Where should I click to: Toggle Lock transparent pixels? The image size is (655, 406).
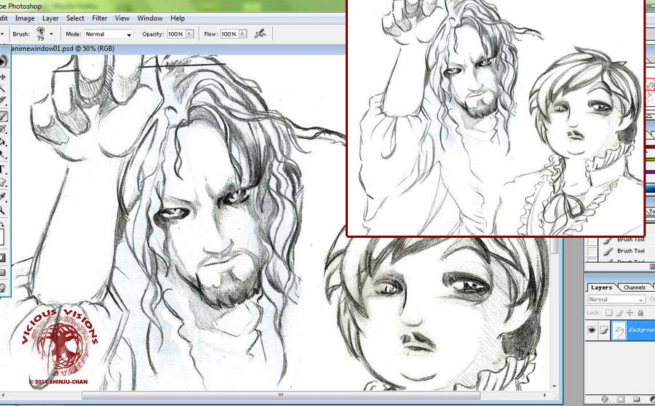pyautogui.click(x=608, y=312)
